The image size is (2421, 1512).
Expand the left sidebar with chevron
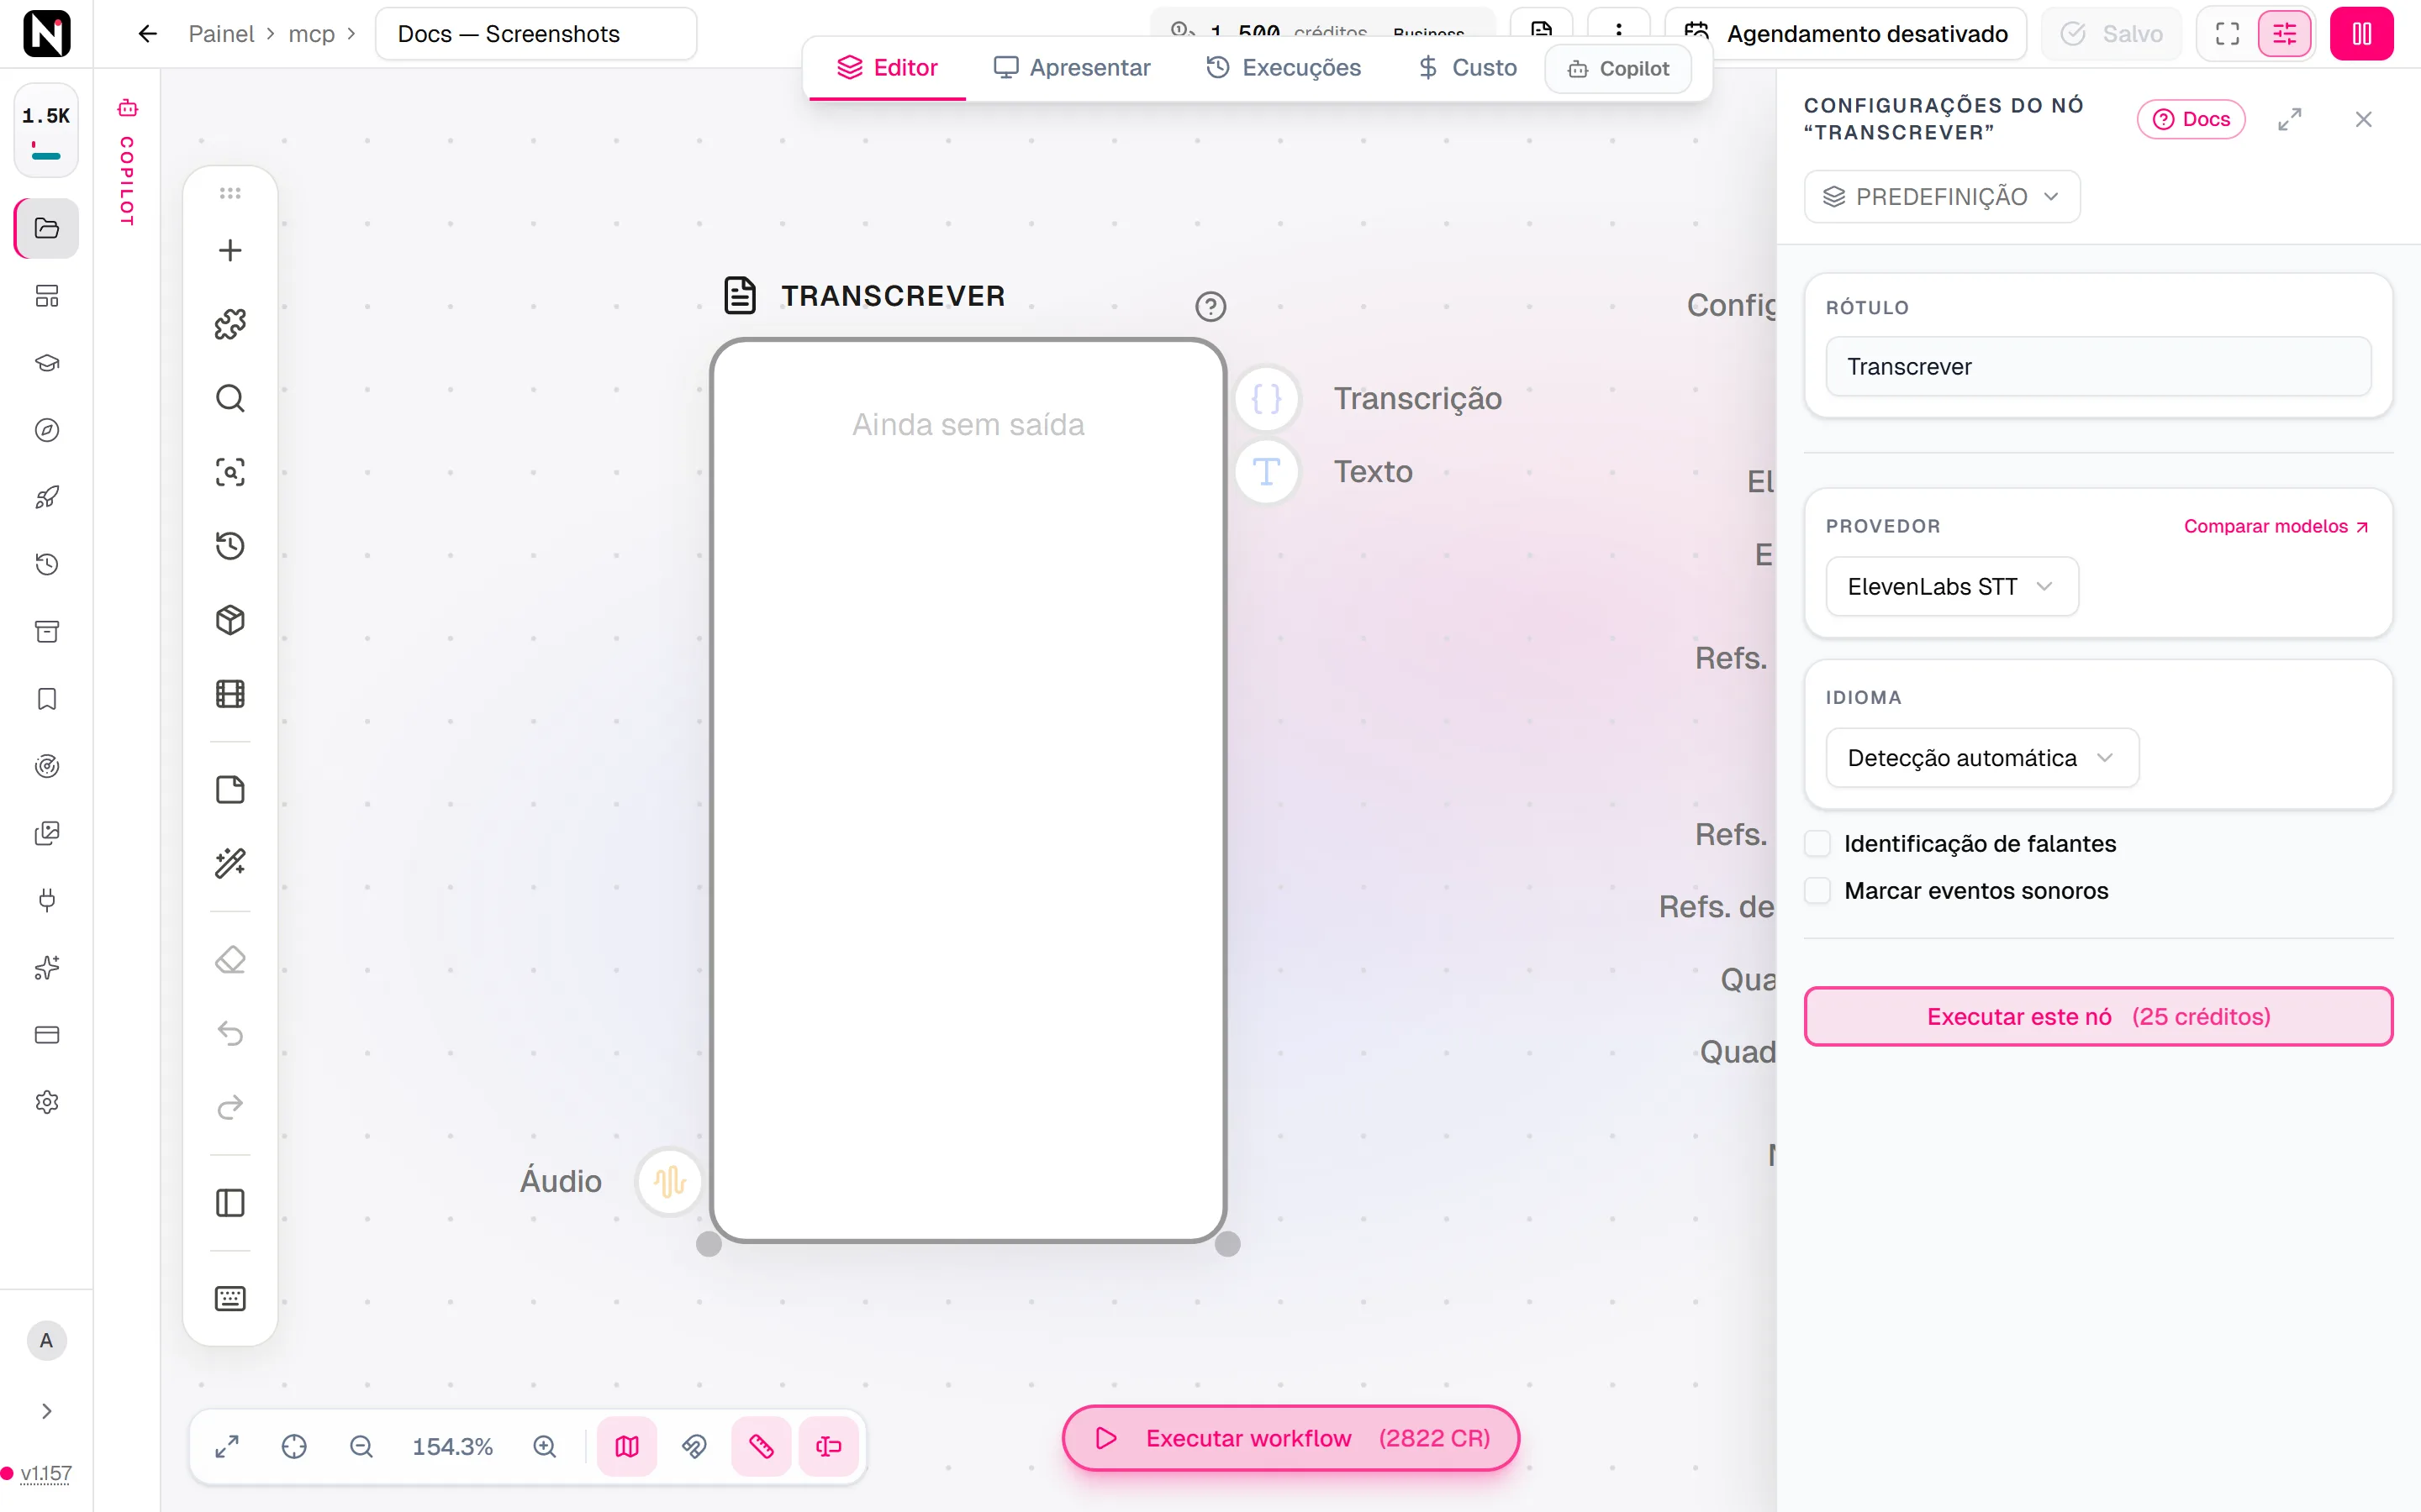[x=46, y=1411]
